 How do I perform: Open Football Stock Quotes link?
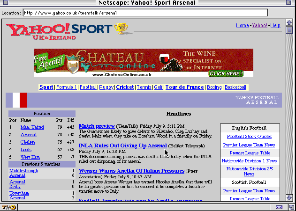pos(249,137)
